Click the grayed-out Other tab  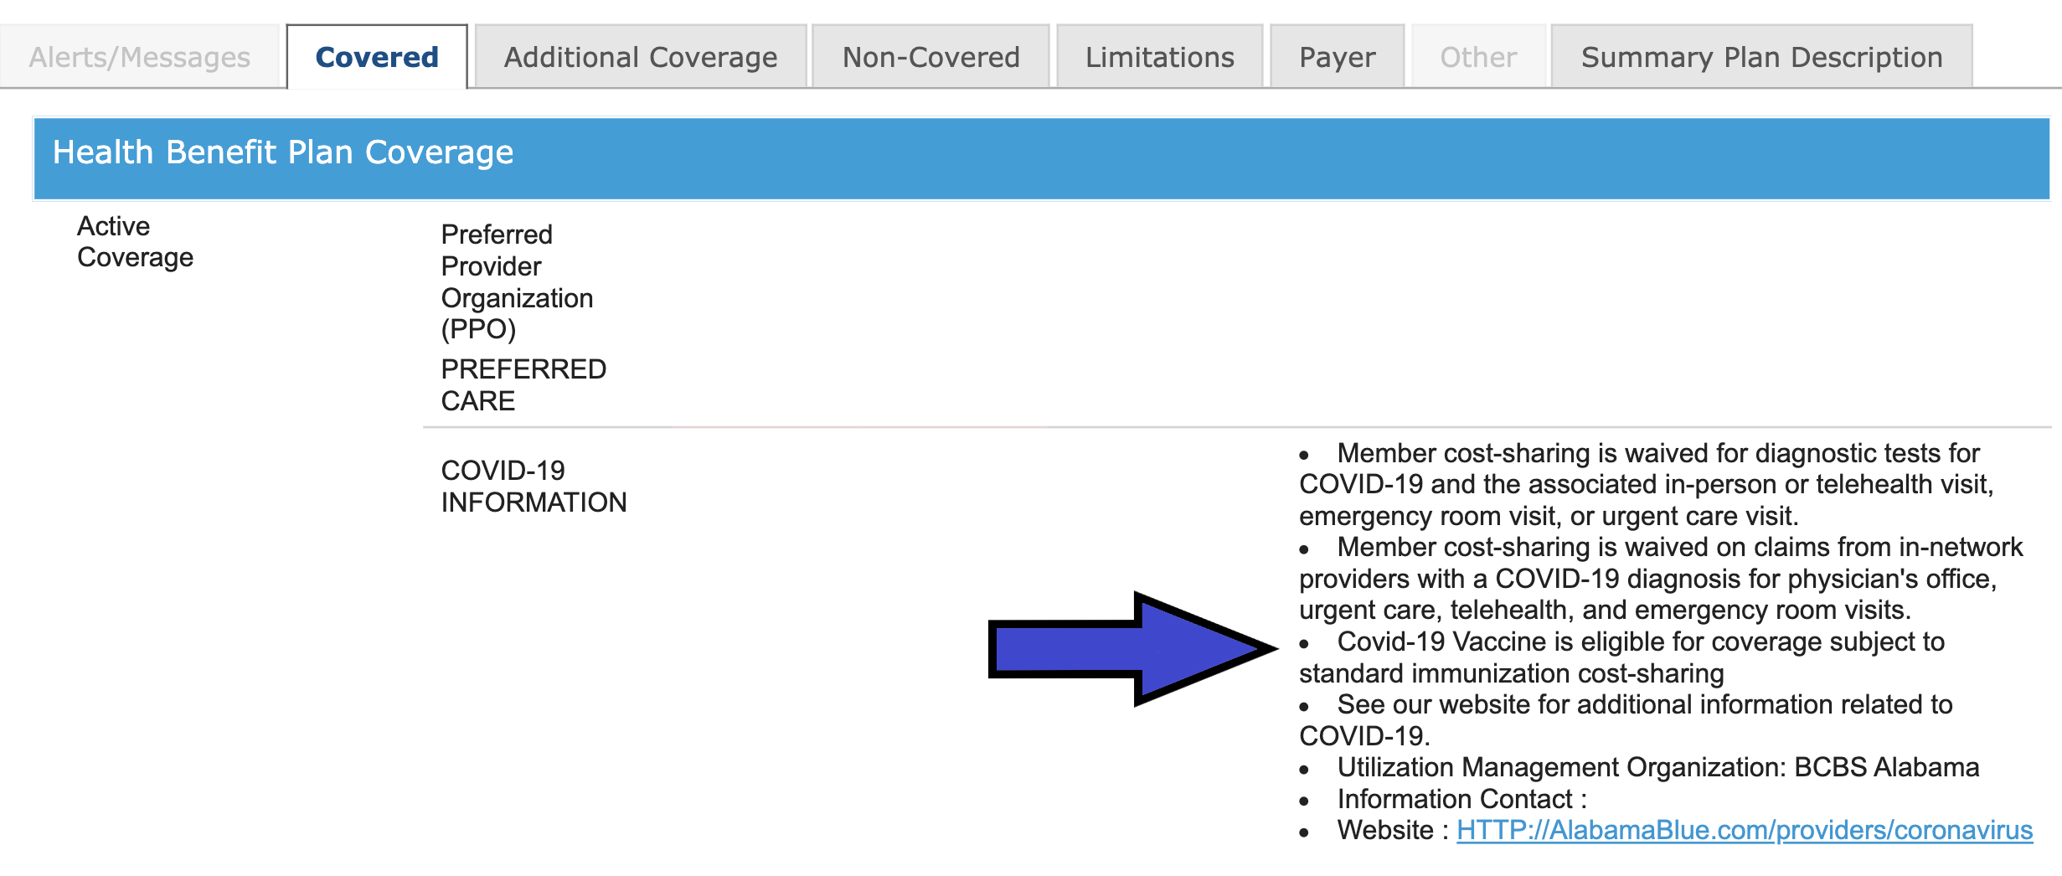tap(1478, 57)
